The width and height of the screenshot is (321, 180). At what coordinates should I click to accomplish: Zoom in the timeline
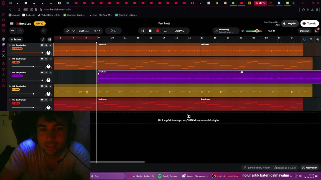click(x=318, y=39)
